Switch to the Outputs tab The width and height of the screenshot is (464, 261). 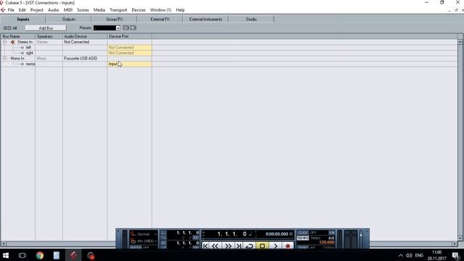tap(69, 20)
